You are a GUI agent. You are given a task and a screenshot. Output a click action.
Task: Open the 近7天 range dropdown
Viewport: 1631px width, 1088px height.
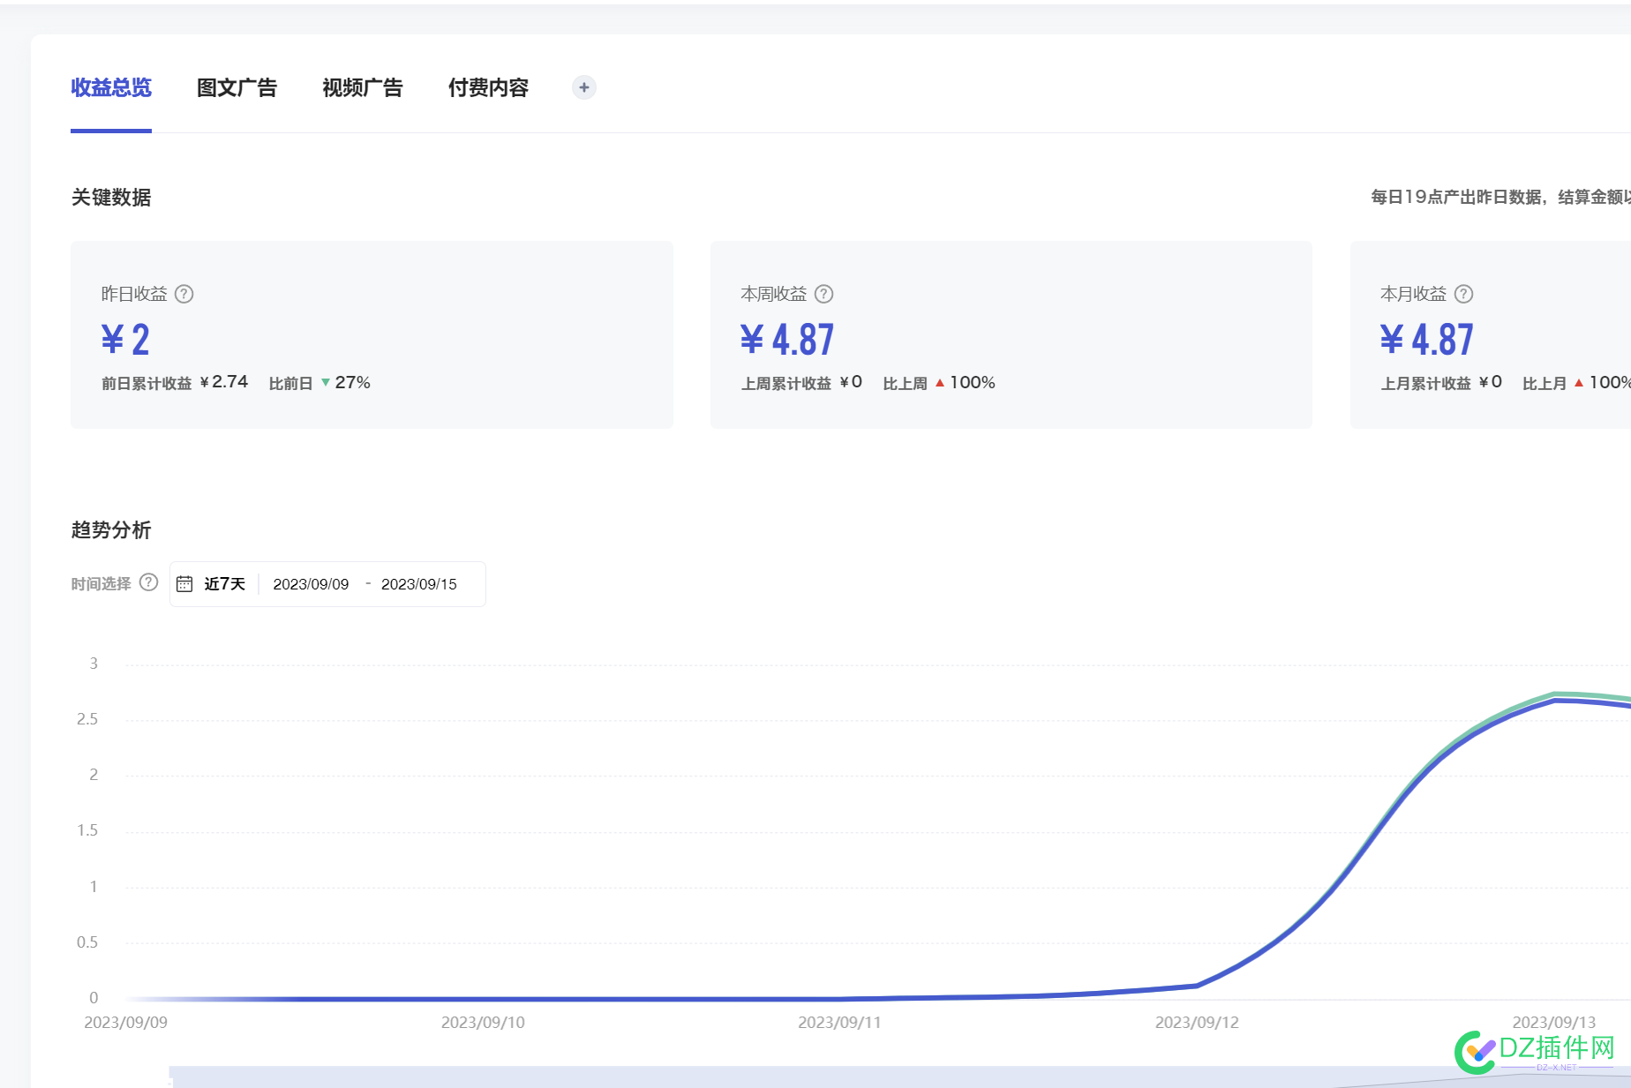[224, 584]
